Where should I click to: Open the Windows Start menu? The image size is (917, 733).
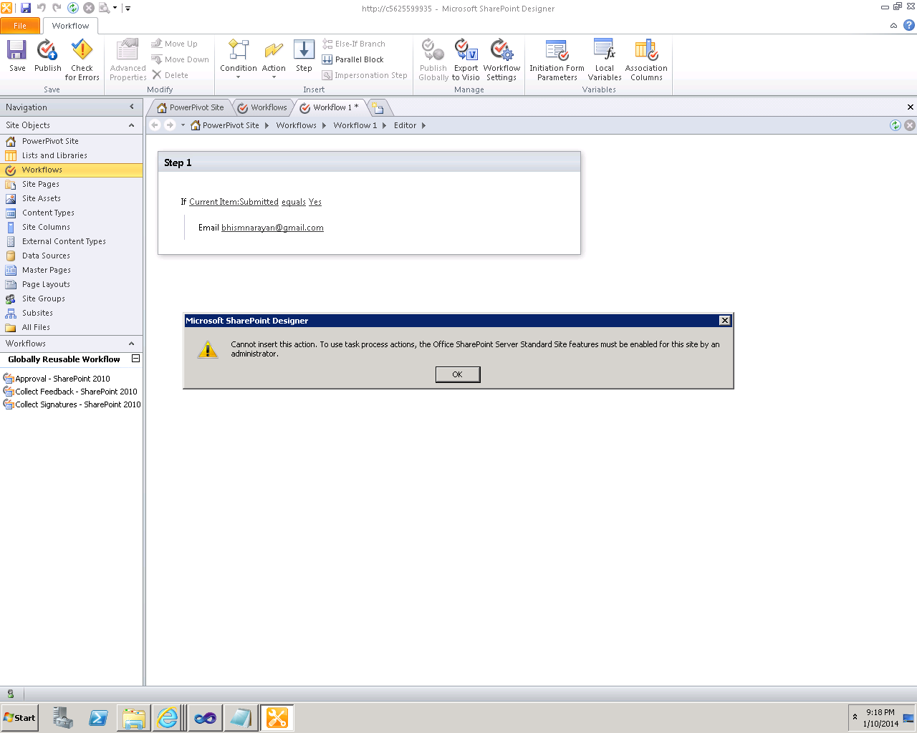(20, 718)
